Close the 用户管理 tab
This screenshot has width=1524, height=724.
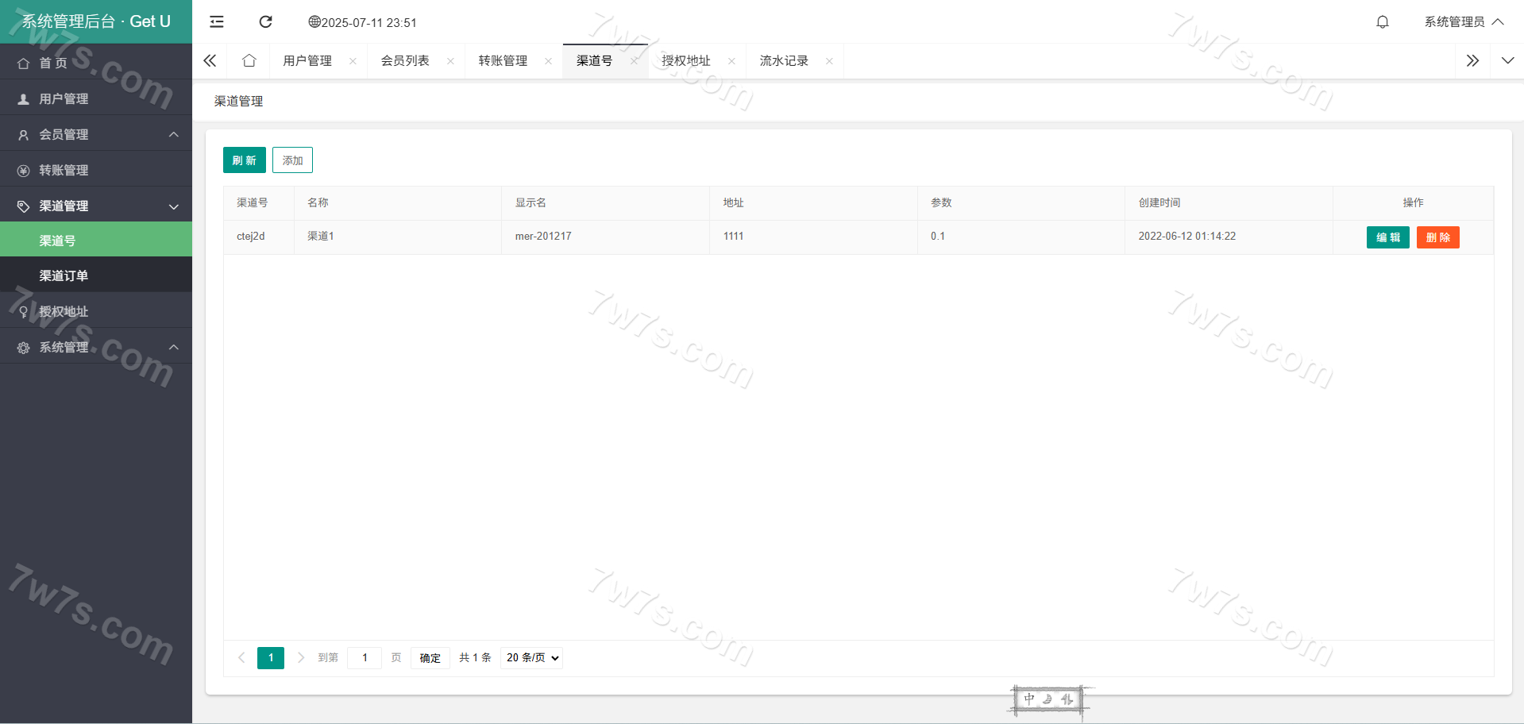(x=353, y=61)
